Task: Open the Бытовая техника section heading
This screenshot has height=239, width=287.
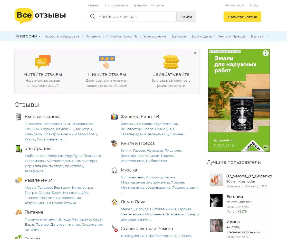Action: (x=43, y=117)
